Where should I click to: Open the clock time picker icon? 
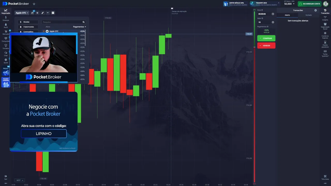273,14
